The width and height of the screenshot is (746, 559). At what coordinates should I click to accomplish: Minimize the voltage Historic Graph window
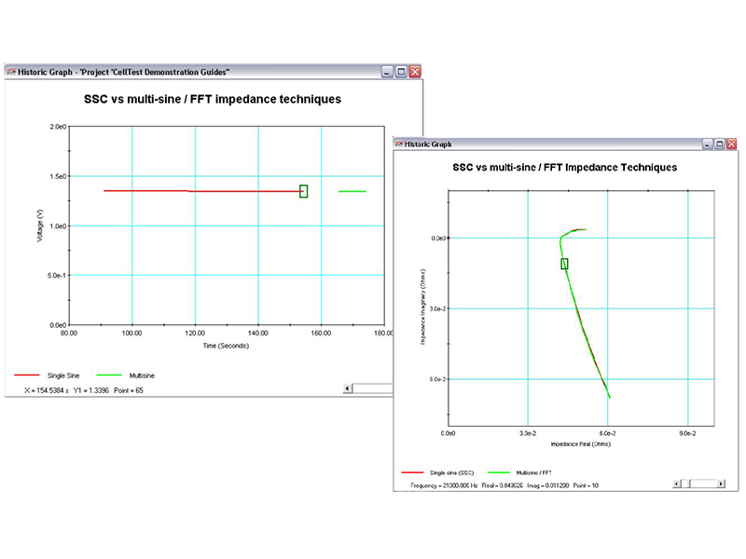[x=388, y=72]
